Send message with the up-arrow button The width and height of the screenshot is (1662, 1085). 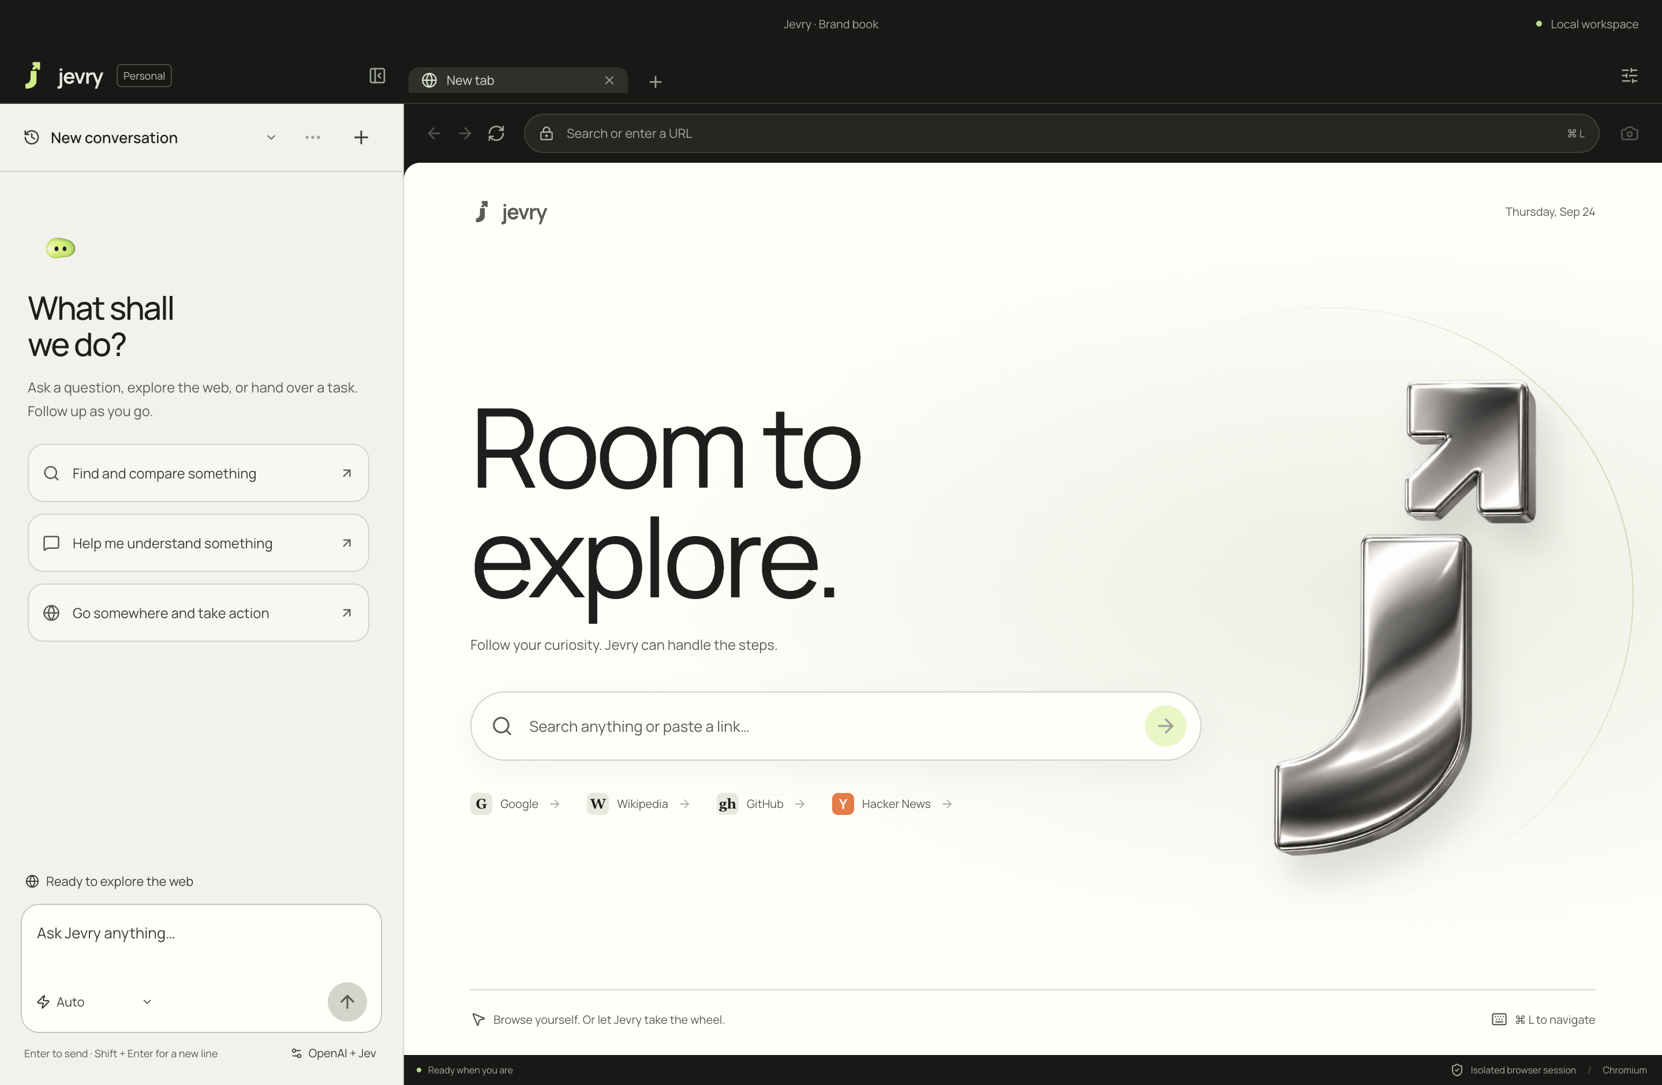(x=347, y=1002)
